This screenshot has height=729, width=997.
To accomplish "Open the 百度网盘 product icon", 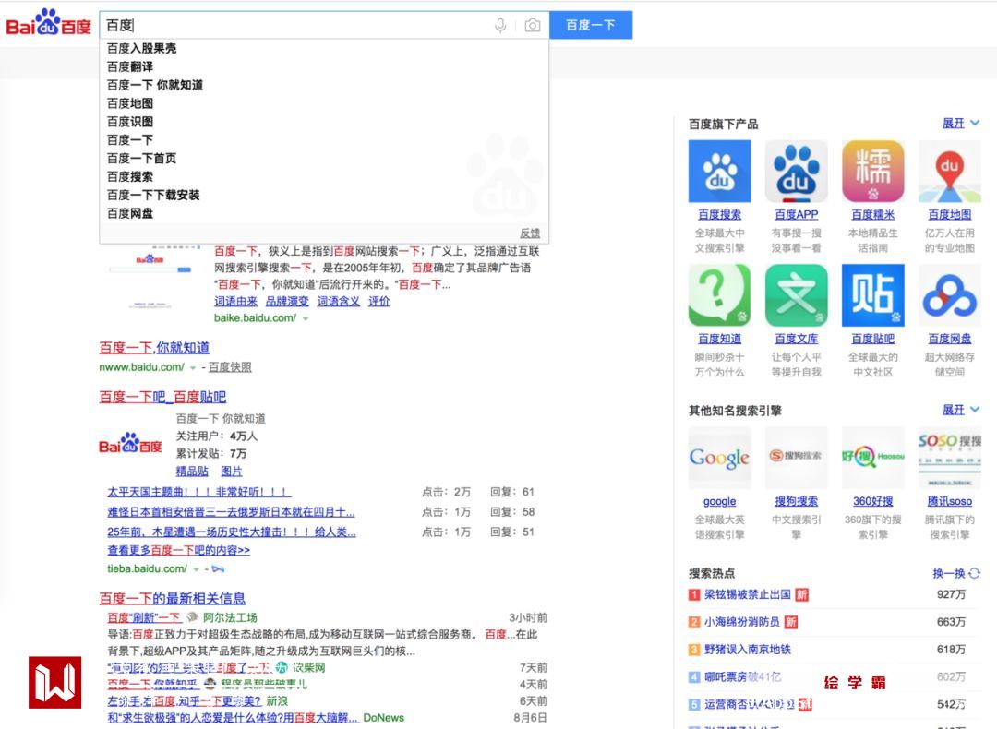I will [x=950, y=295].
